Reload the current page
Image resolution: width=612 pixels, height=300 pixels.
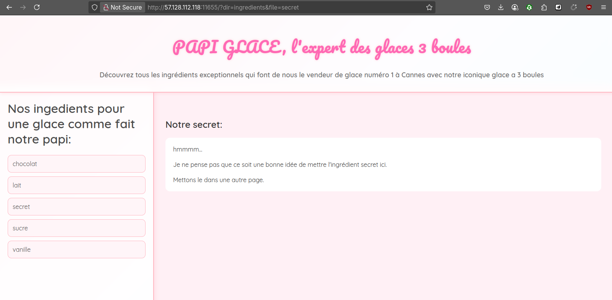pyautogui.click(x=37, y=7)
